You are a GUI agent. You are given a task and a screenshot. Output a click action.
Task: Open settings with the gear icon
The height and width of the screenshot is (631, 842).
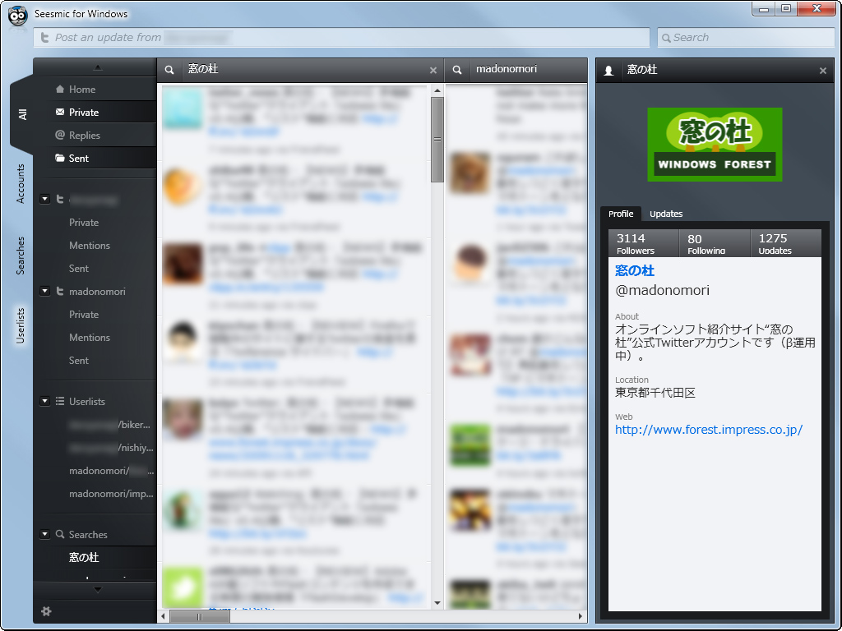(x=47, y=611)
